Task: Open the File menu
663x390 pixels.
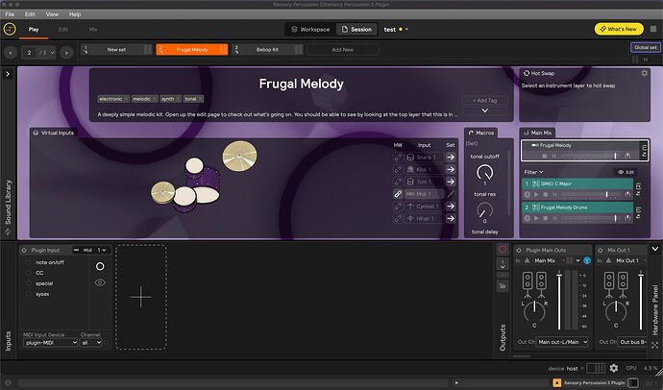Action: [x=10, y=14]
